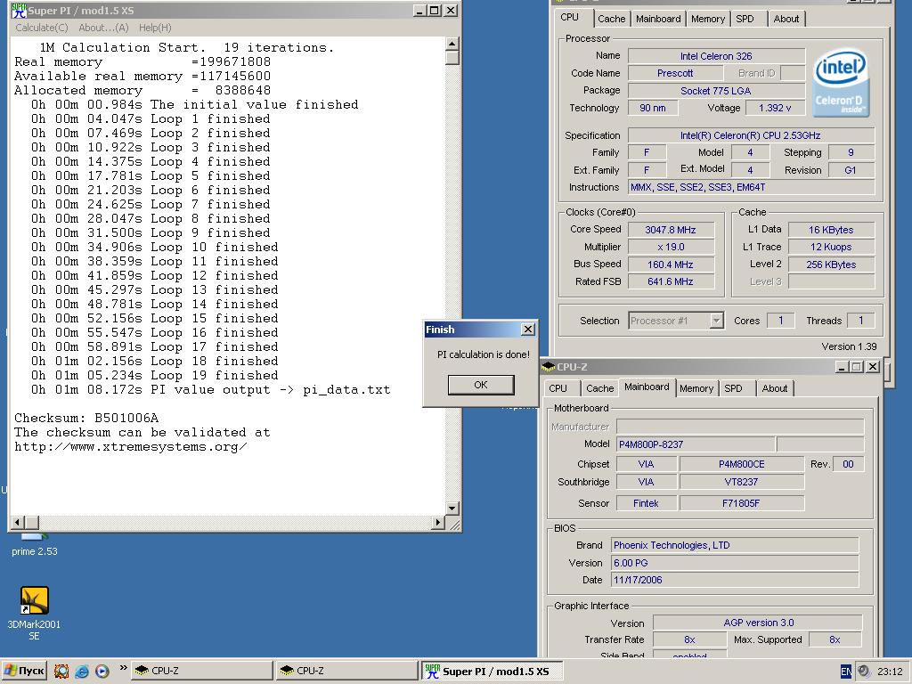912x684 pixels.
Task: Launch Internet Explorer from quick launch
Action: coord(82,671)
